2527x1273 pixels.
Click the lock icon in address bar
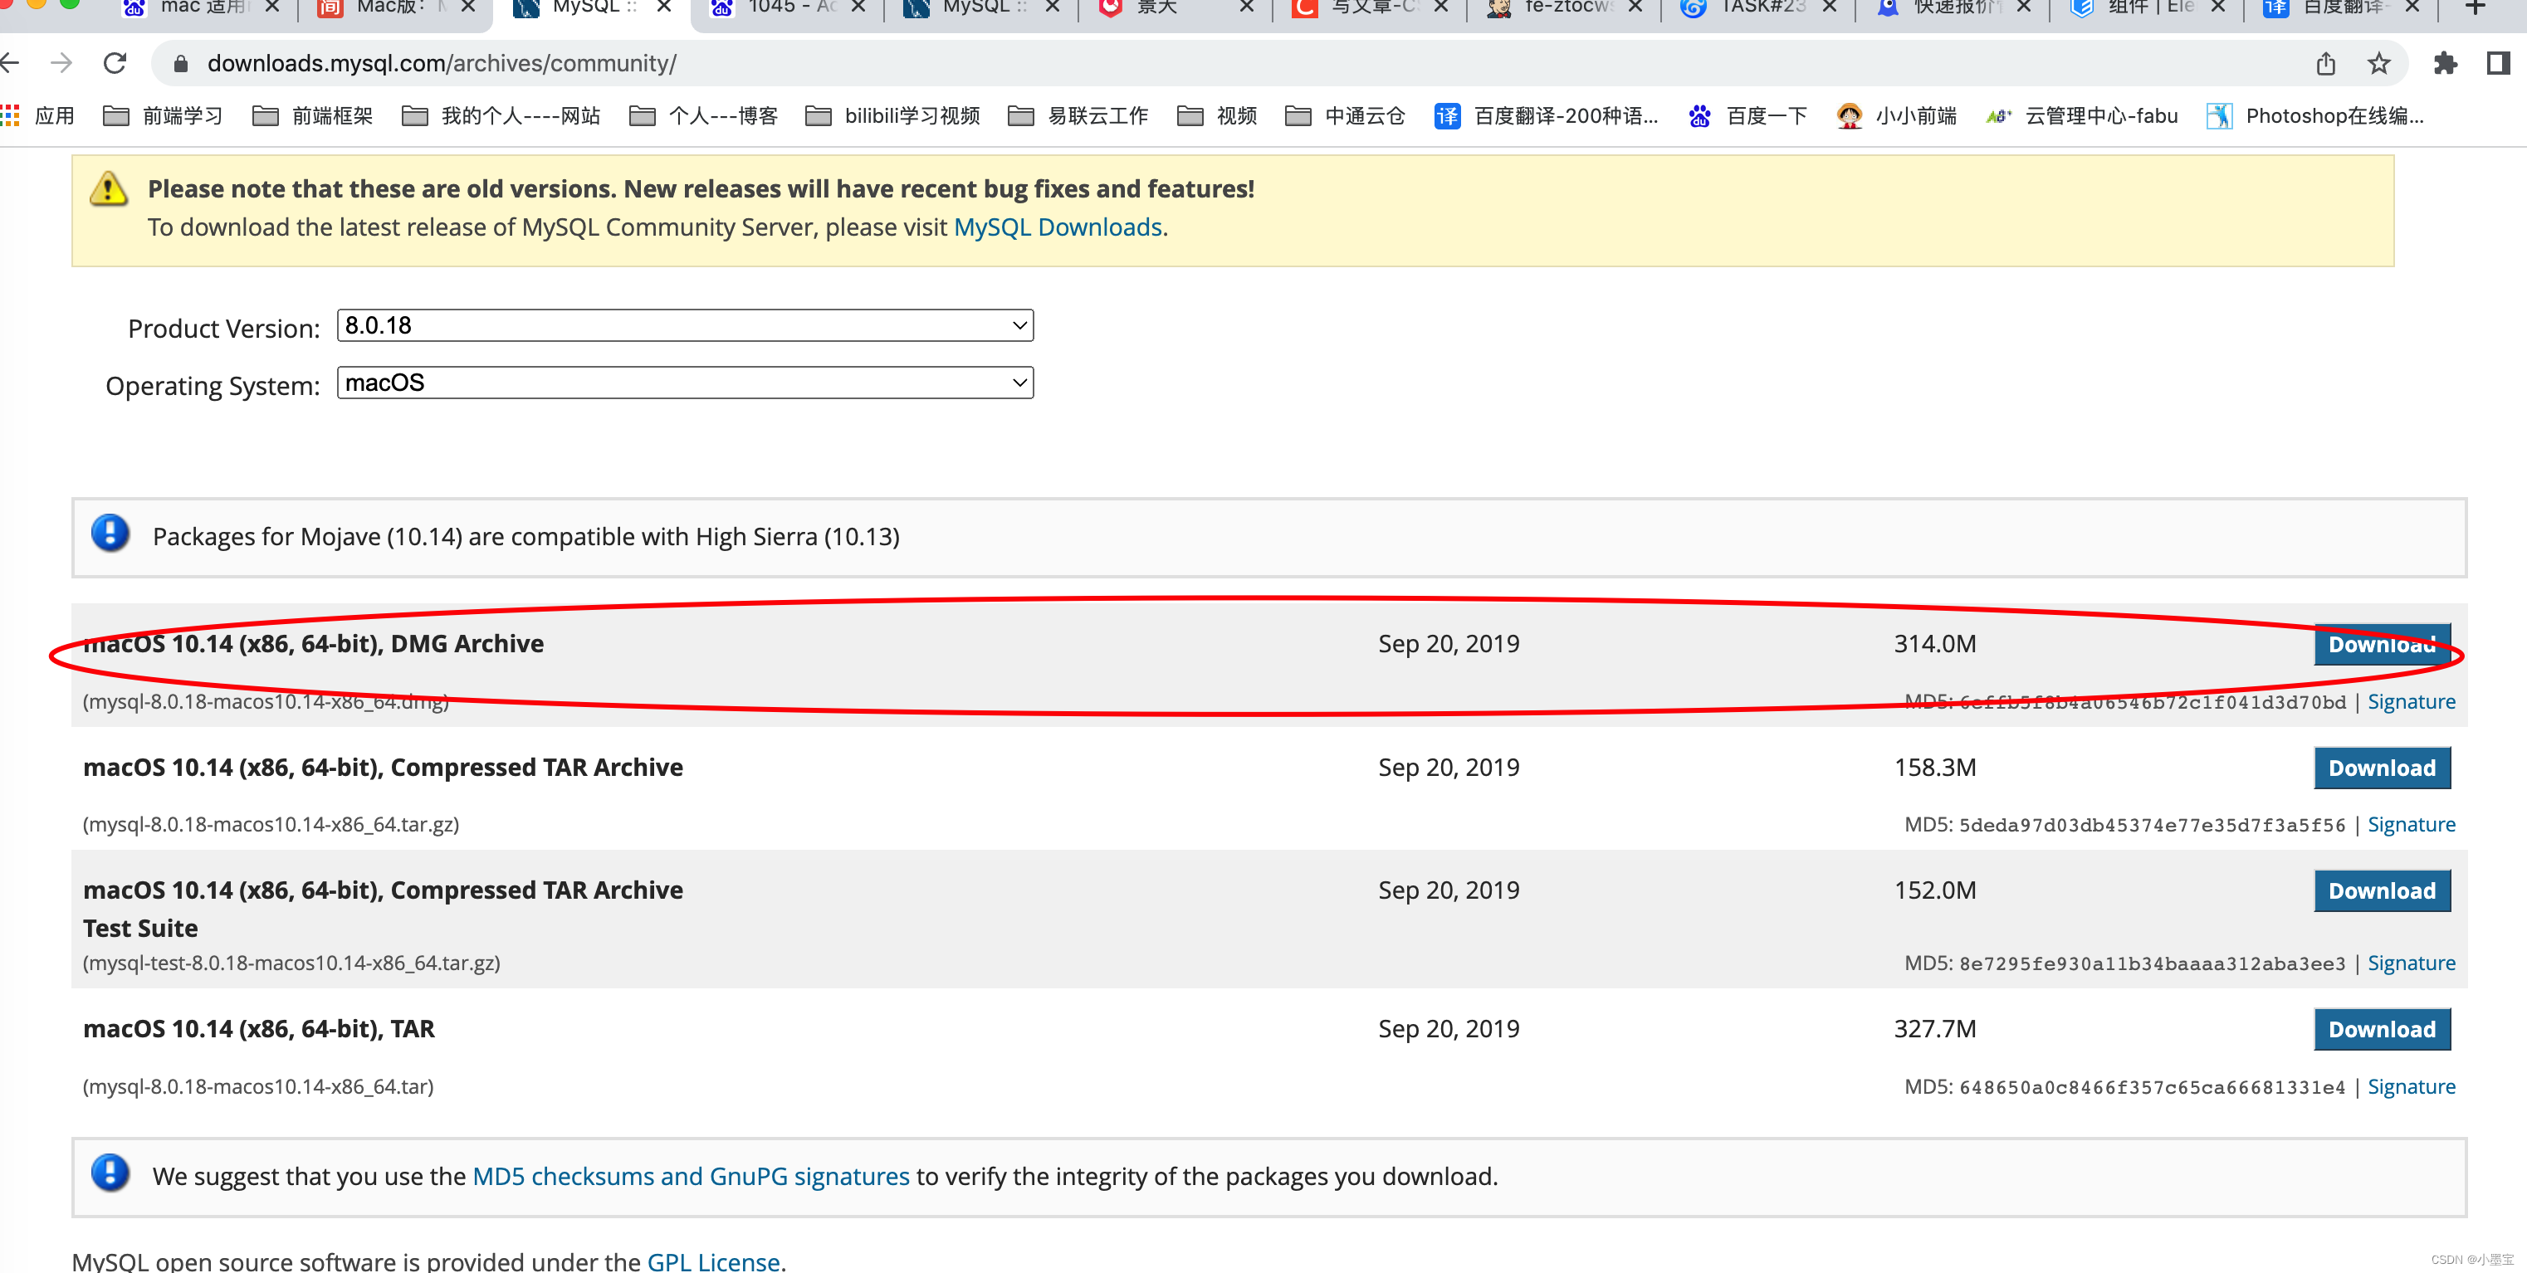coord(180,64)
